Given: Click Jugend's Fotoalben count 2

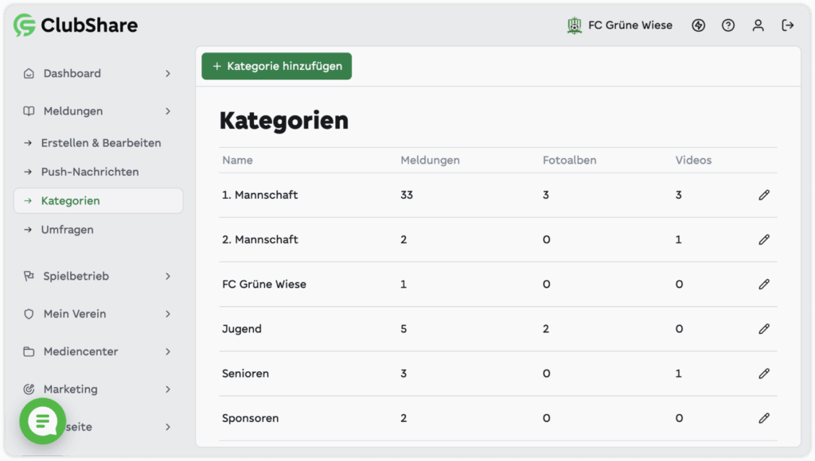Looking at the screenshot, I should click(x=546, y=329).
